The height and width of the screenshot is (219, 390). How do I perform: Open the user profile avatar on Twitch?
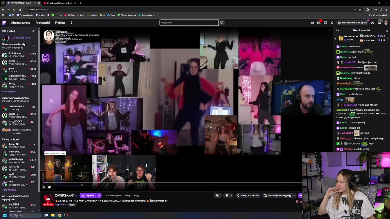coord(386,23)
